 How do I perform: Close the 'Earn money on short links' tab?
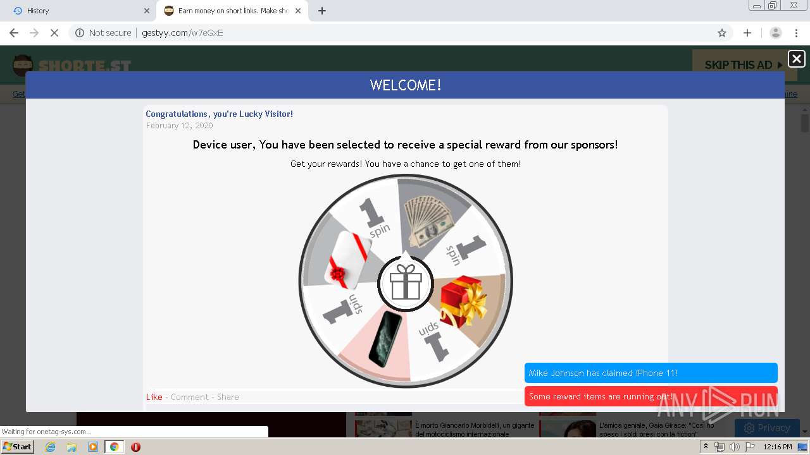pos(298,11)
